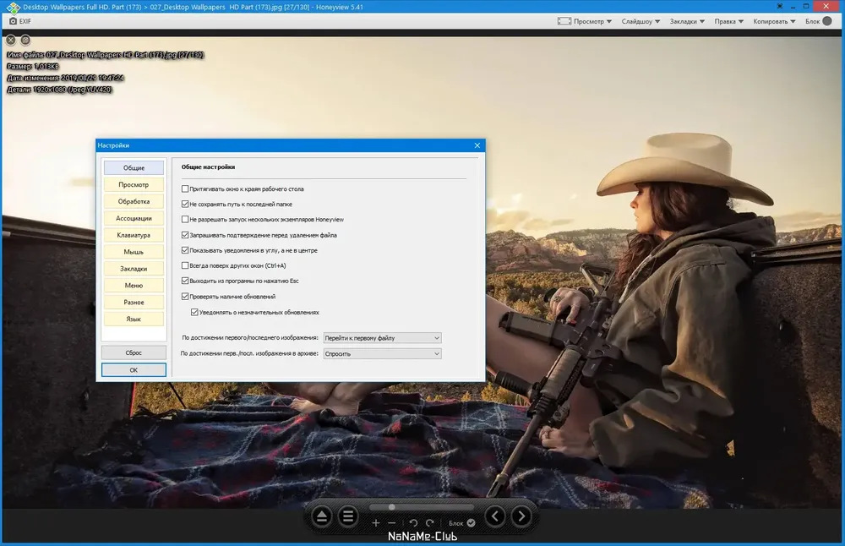
Task: Open the Просмотр dropdown menu in toolbar
Action: 585,21
